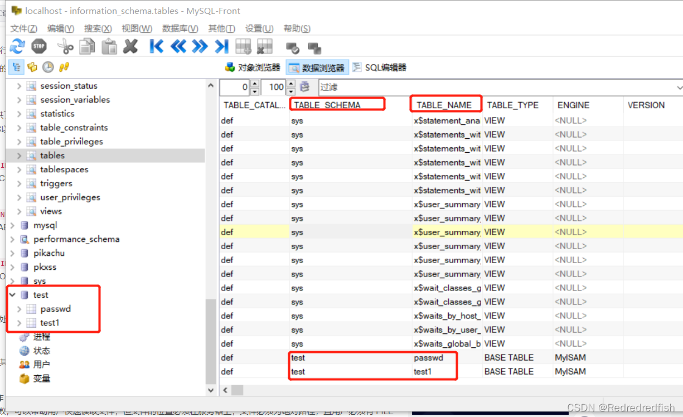Image resolution: width=683 pixels, height=417 pixels.
Task: Switch to 对象浏览器 view
Action: [253, 67]
